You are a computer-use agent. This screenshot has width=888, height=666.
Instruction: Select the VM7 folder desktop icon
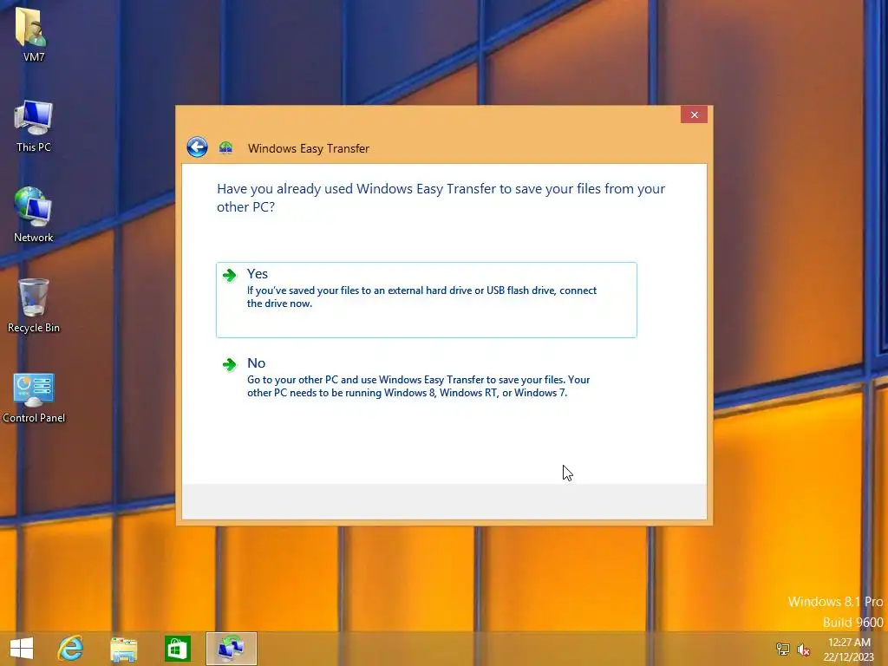pos(33,34)
